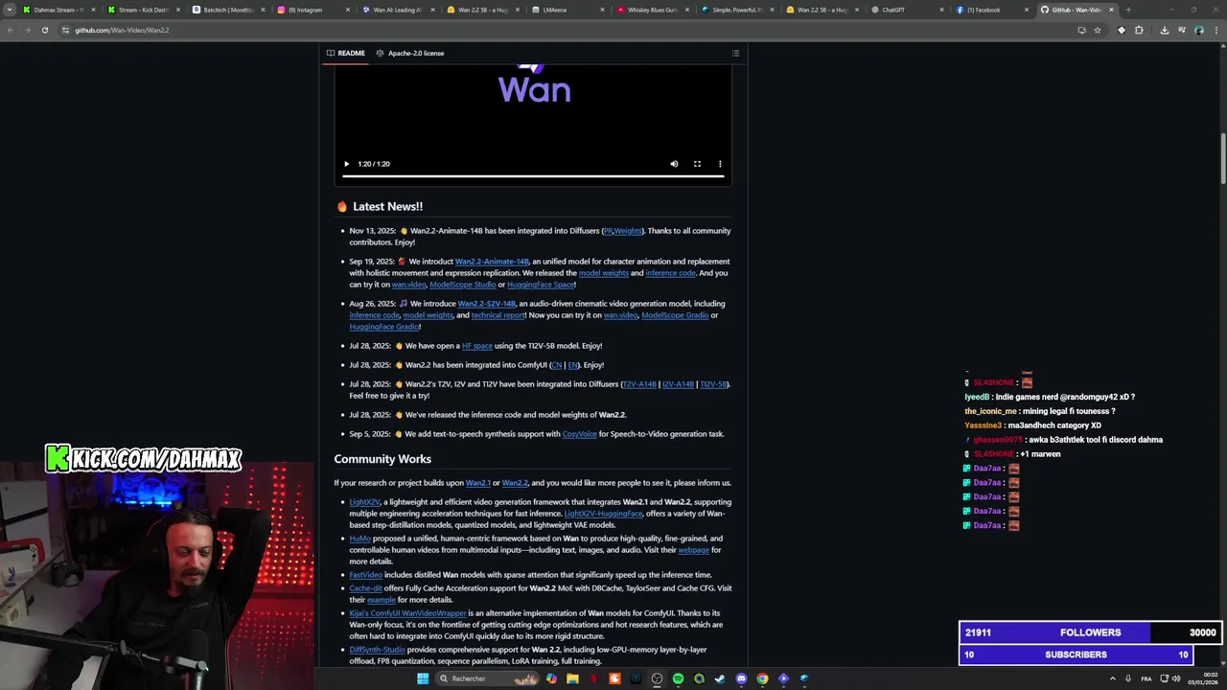Viewport: 1227px width, 690px height.
Task: Show hidden system tray icons
Action: pyautogui.click(x=1113, y=678)
